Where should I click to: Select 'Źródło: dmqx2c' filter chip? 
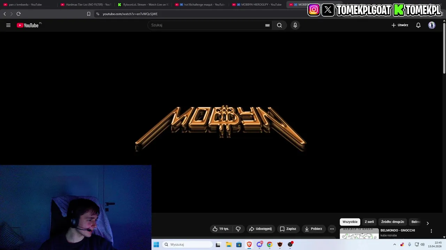point(393,222)
